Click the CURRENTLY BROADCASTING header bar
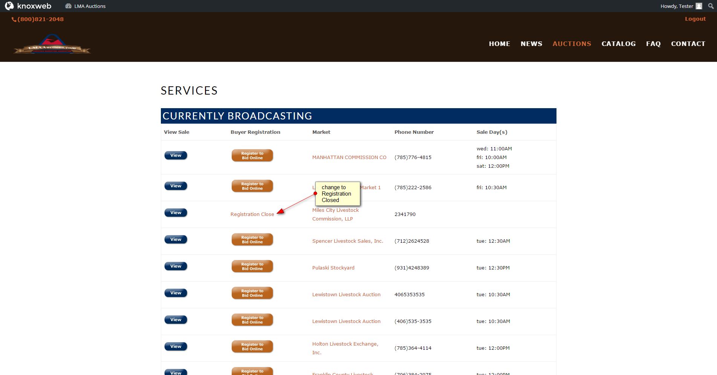Screen dimensions: 717x375 pos(358,116)
